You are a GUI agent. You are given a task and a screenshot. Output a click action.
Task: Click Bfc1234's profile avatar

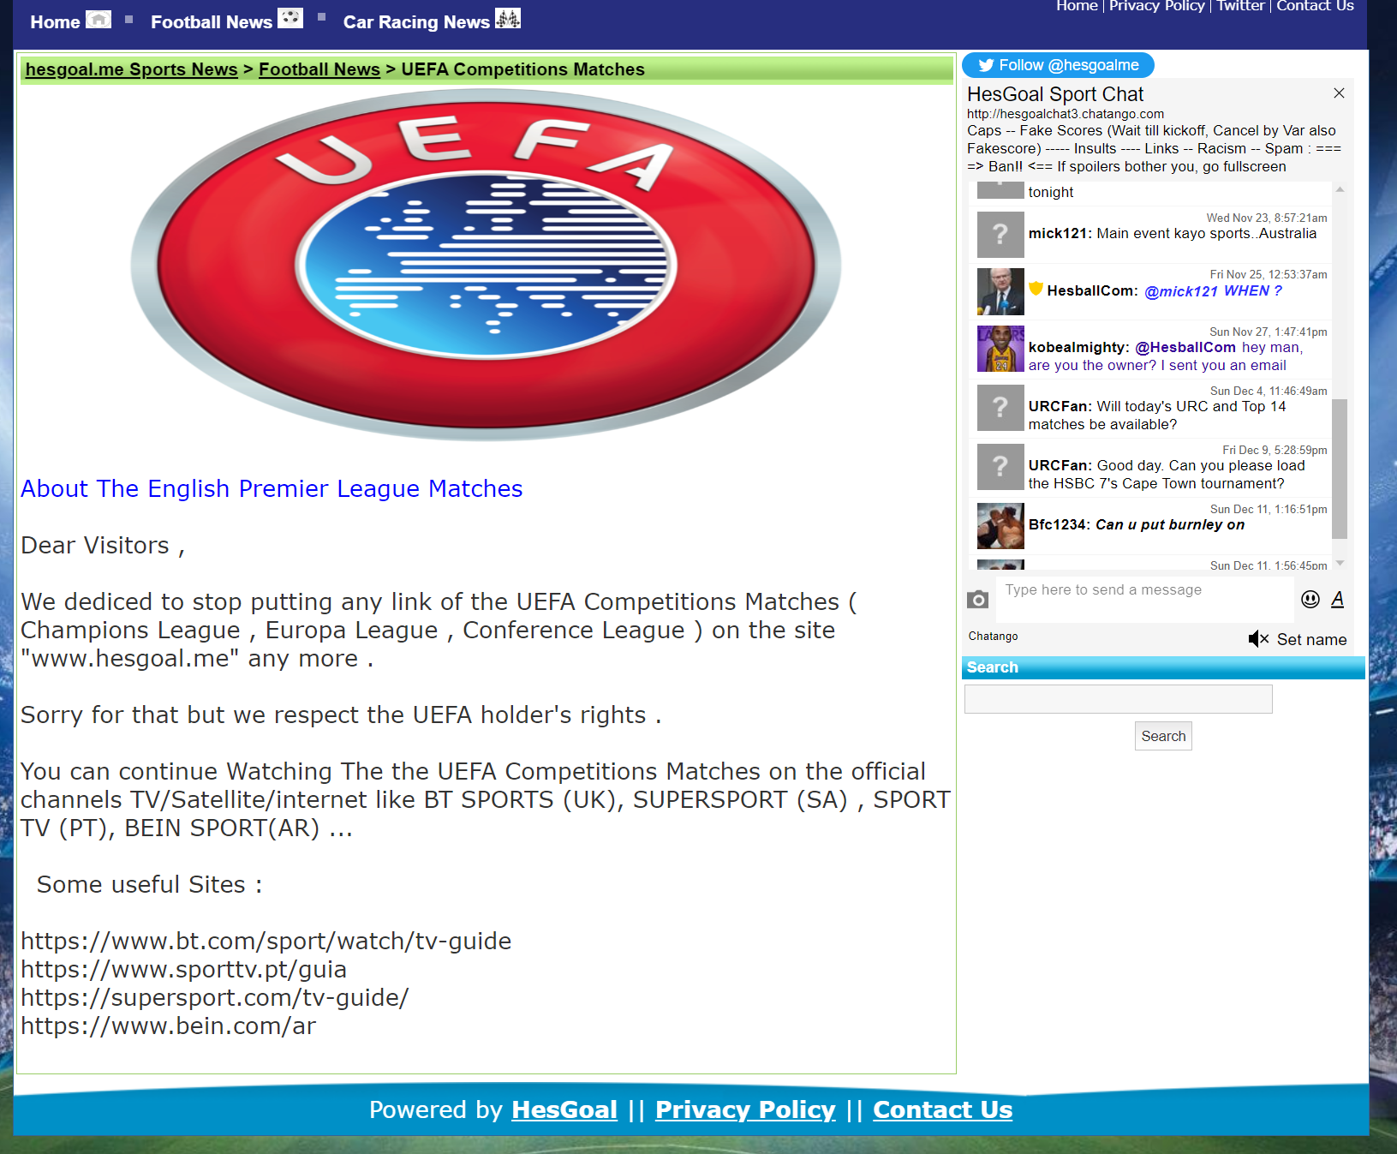(1000, 526)
